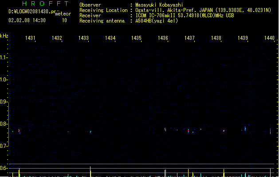Click the 1.1 kHz frequency label
The image size is (279, 177).
4,58
